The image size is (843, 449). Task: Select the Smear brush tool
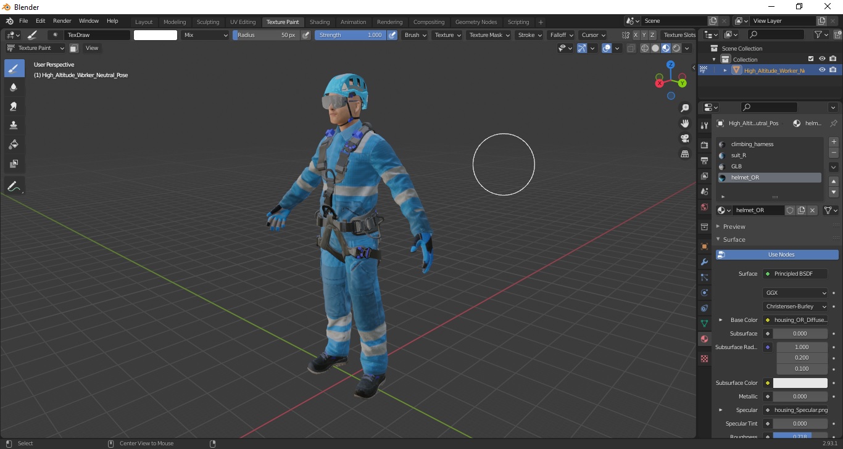tap(14, 106)
